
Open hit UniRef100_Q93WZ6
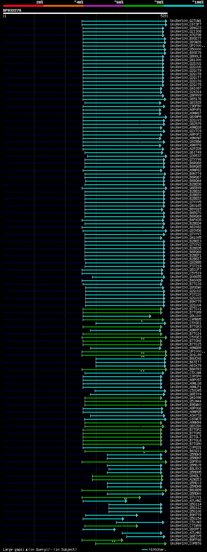(186, 42)
